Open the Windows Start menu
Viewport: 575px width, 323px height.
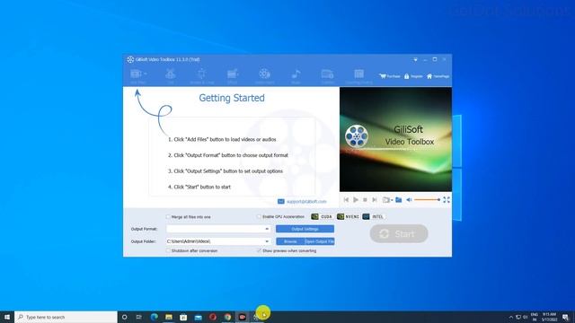7,317
